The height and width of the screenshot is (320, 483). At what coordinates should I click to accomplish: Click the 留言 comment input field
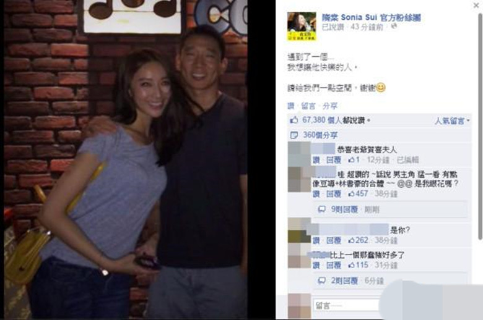click(347, 305)
